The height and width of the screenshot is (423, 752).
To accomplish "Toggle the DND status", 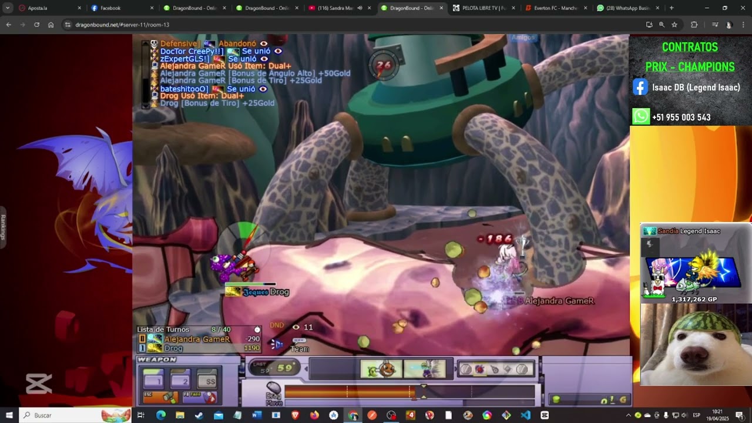I will point(277,325).
